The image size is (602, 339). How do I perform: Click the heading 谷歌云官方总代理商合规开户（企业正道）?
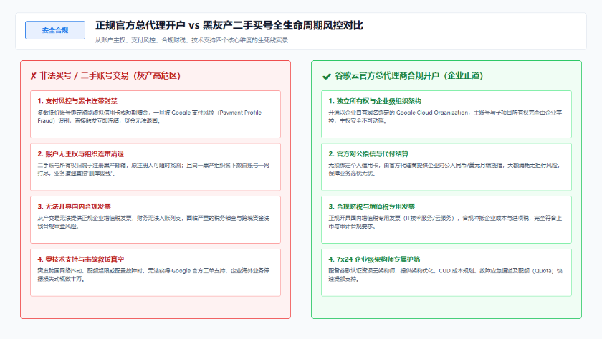click(x=409, y=76)
